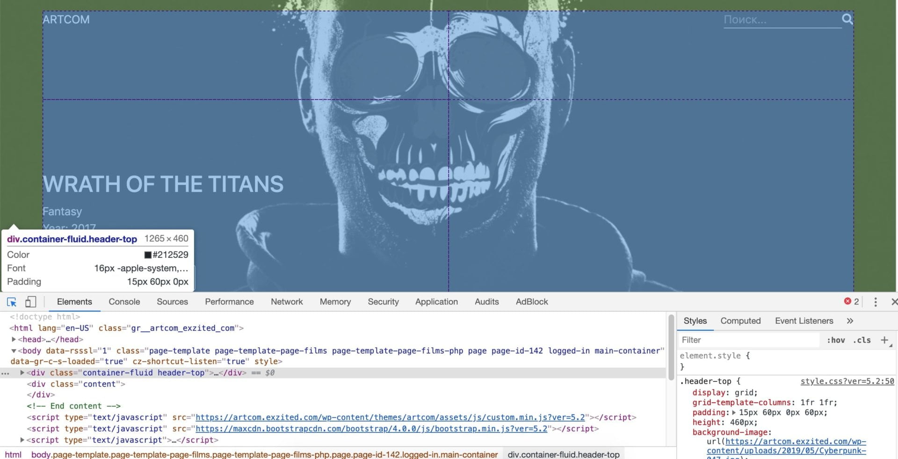Image resolution: width=898 pixels, height=459 pixels.
Task: Close the DevTools panel
Action: (x=894, y=302)
